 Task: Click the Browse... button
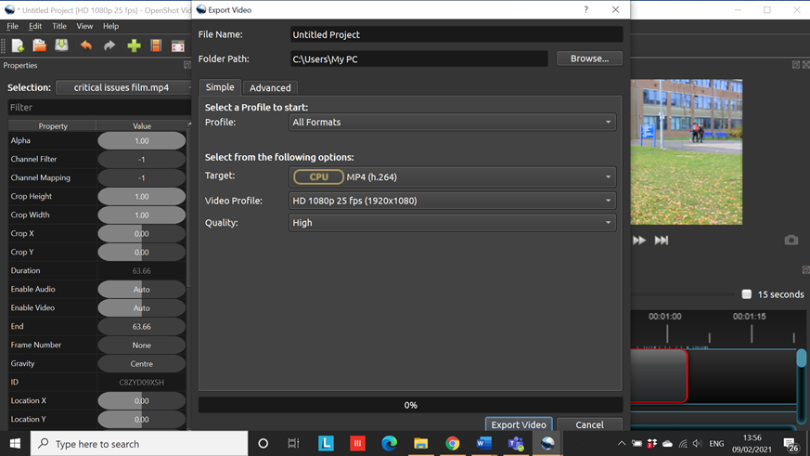pyautogui.click(x=589, y=59)
